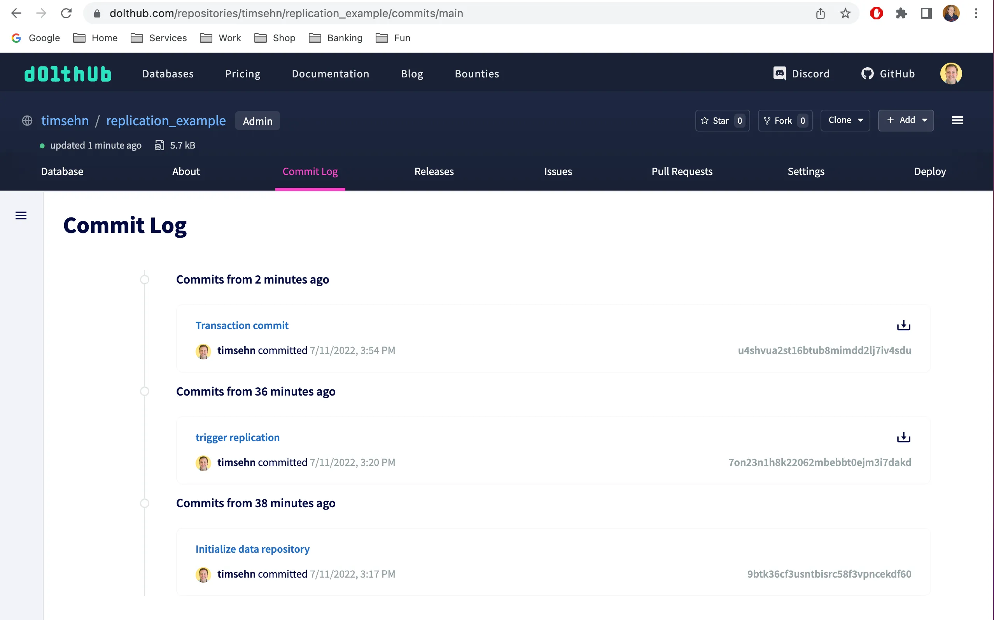Open the Home bookmarks folder
The width and height of the screenshot is (994, 620).
95,38
